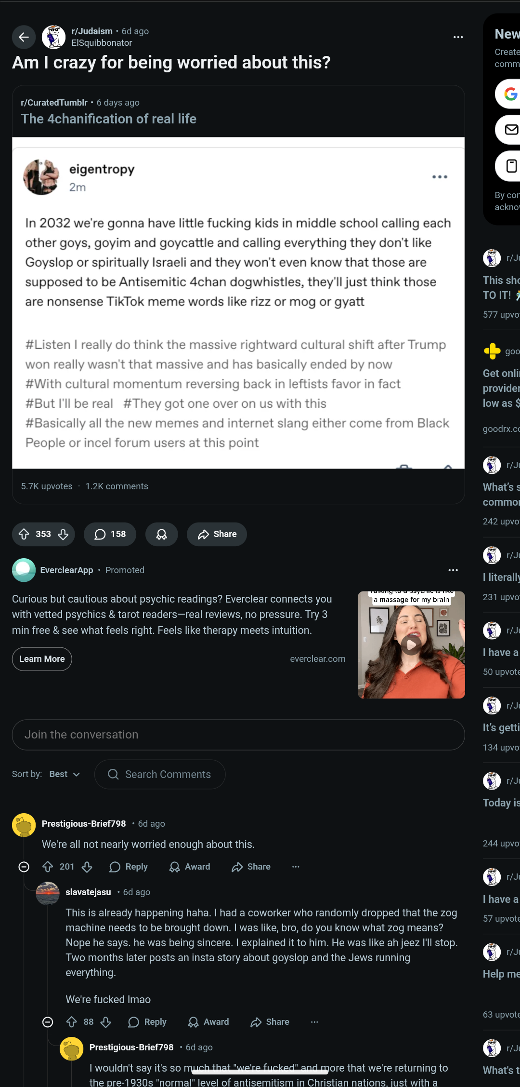Open crossposted 'The 4chanification of real life'
Viewport: 520px width, 1087px height.
tap(108, 119)
